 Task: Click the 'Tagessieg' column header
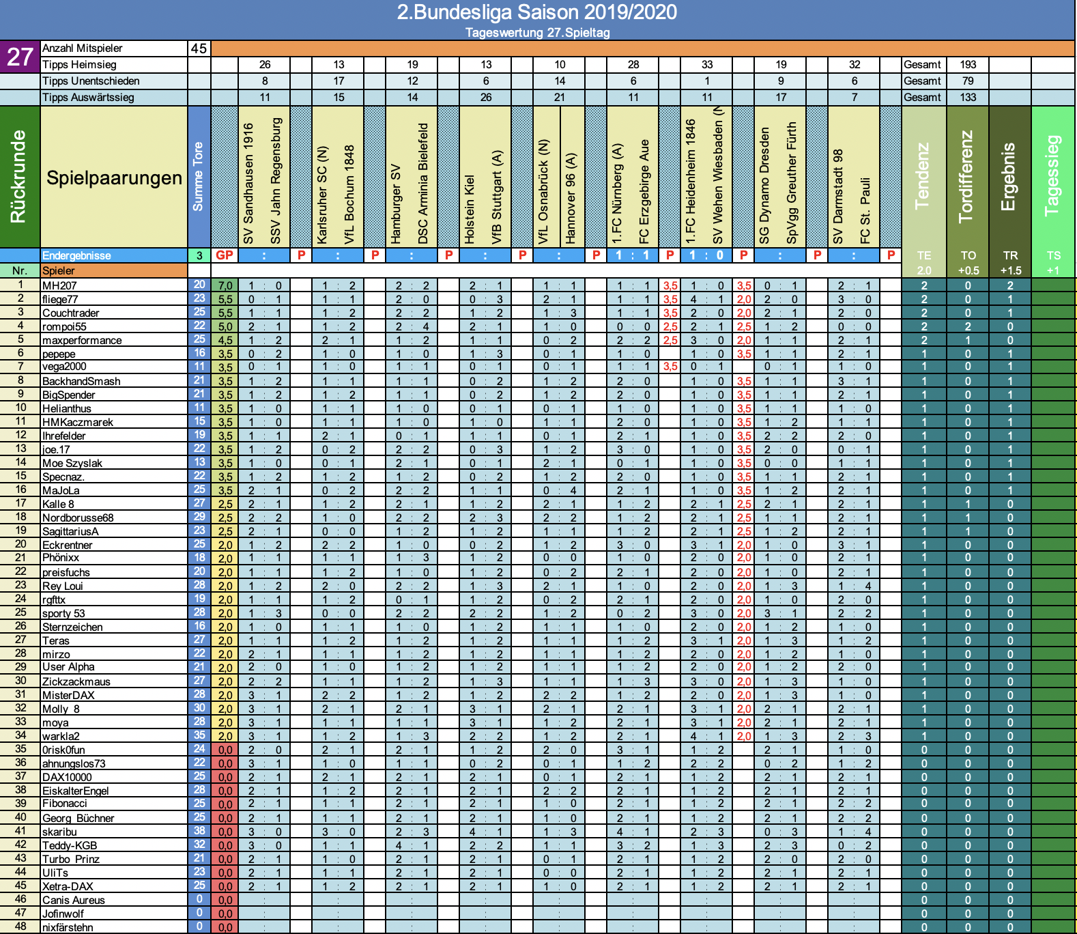coord(1053,175)
